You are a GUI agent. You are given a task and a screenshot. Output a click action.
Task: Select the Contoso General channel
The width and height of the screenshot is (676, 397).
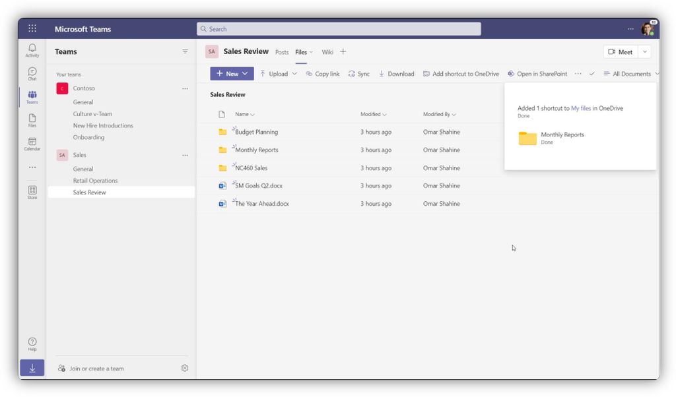(83, 102)
